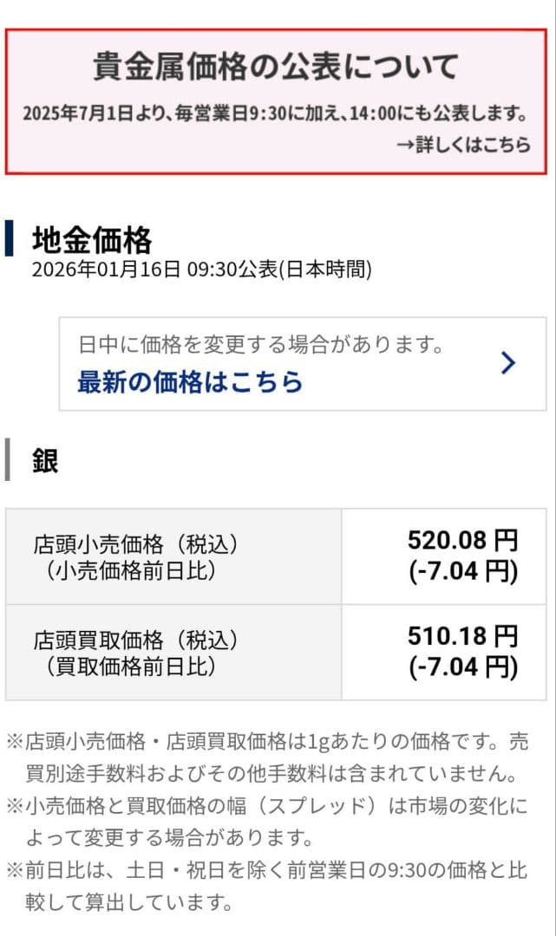
Task: Click the 銀 section heading
Action: (x=45, y=460)
